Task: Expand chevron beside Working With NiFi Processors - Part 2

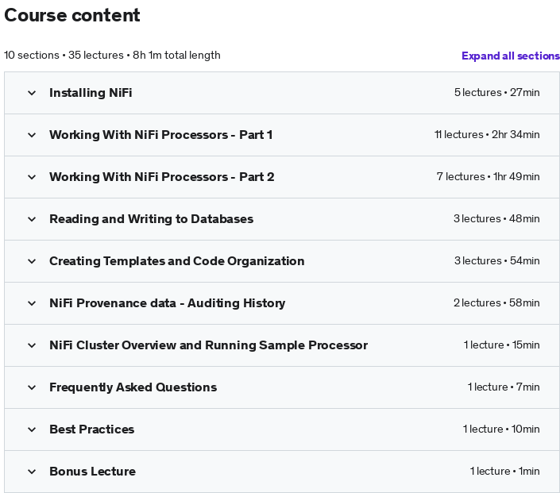Action: coord(32,177)
